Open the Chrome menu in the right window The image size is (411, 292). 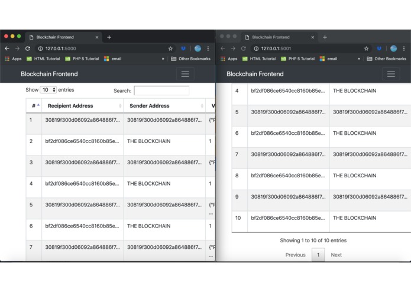404,48
